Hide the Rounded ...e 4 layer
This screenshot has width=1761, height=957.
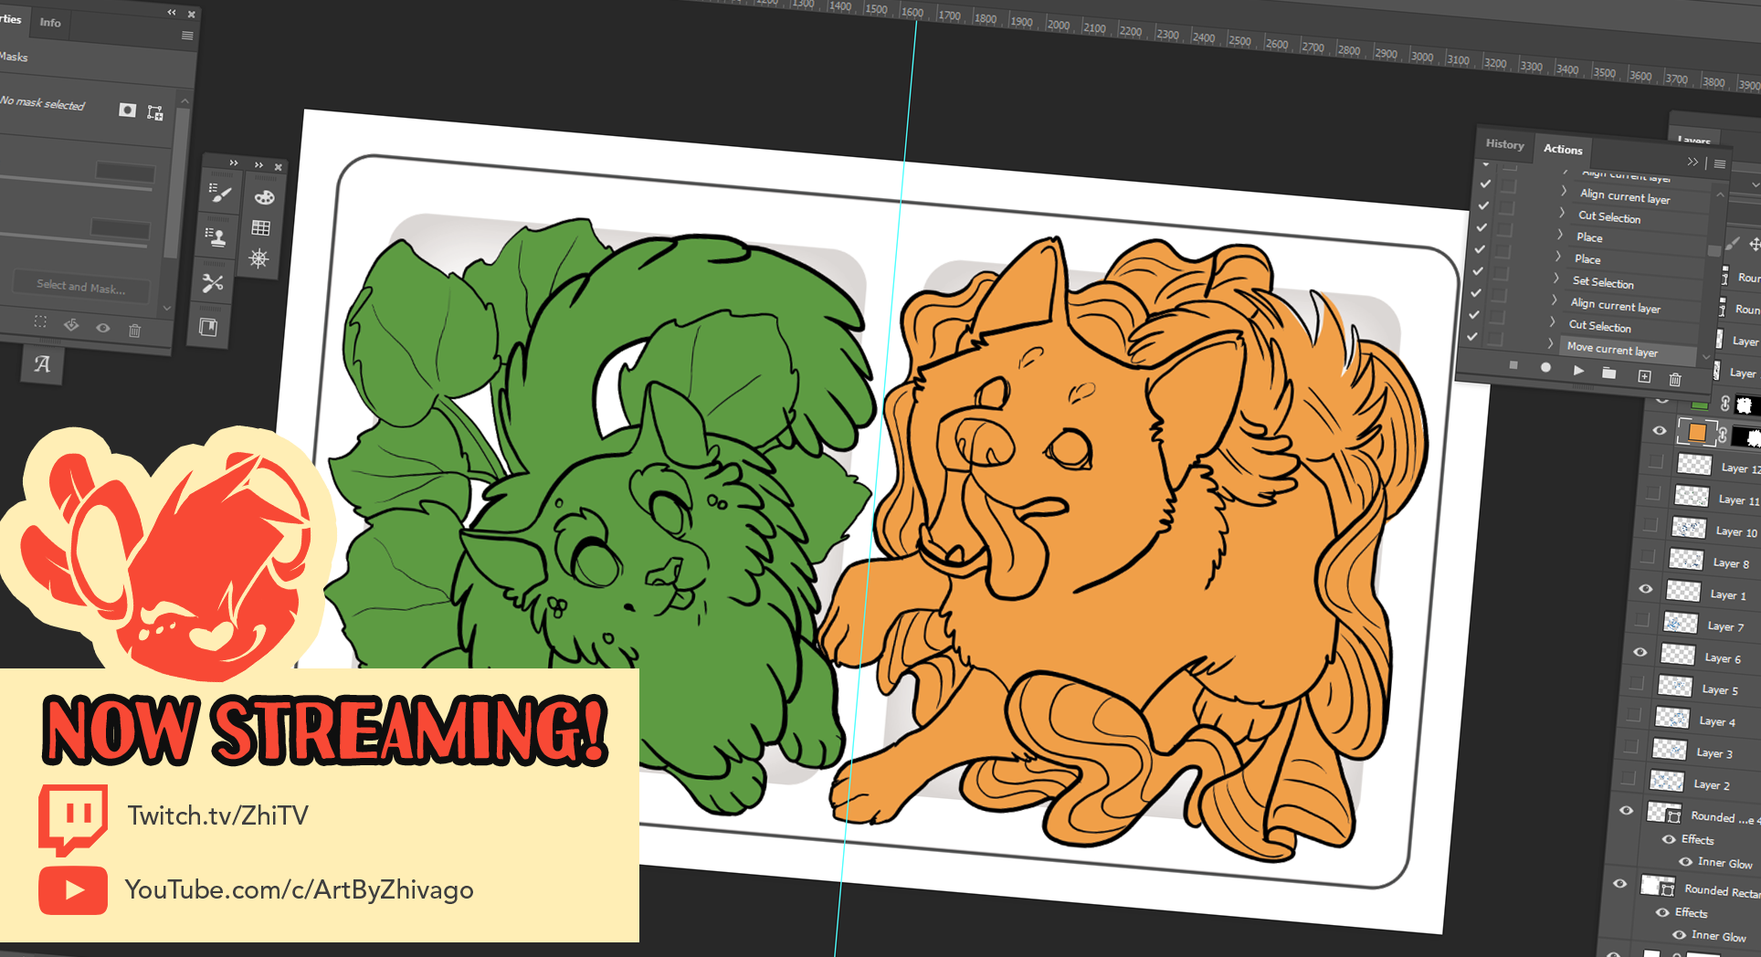click(1627, 810)
